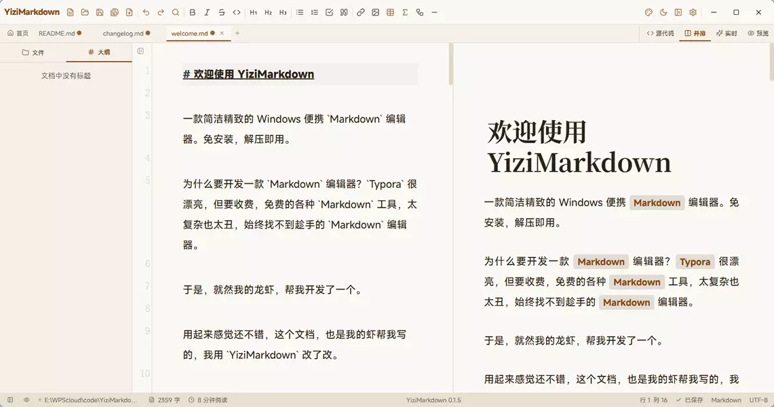Insert an image
Image resolution: width=774 pixels, height=407 pixels.
[376, 12]
